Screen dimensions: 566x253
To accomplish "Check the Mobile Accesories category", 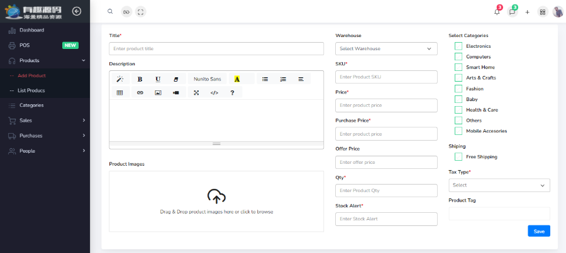I will 458,131.
